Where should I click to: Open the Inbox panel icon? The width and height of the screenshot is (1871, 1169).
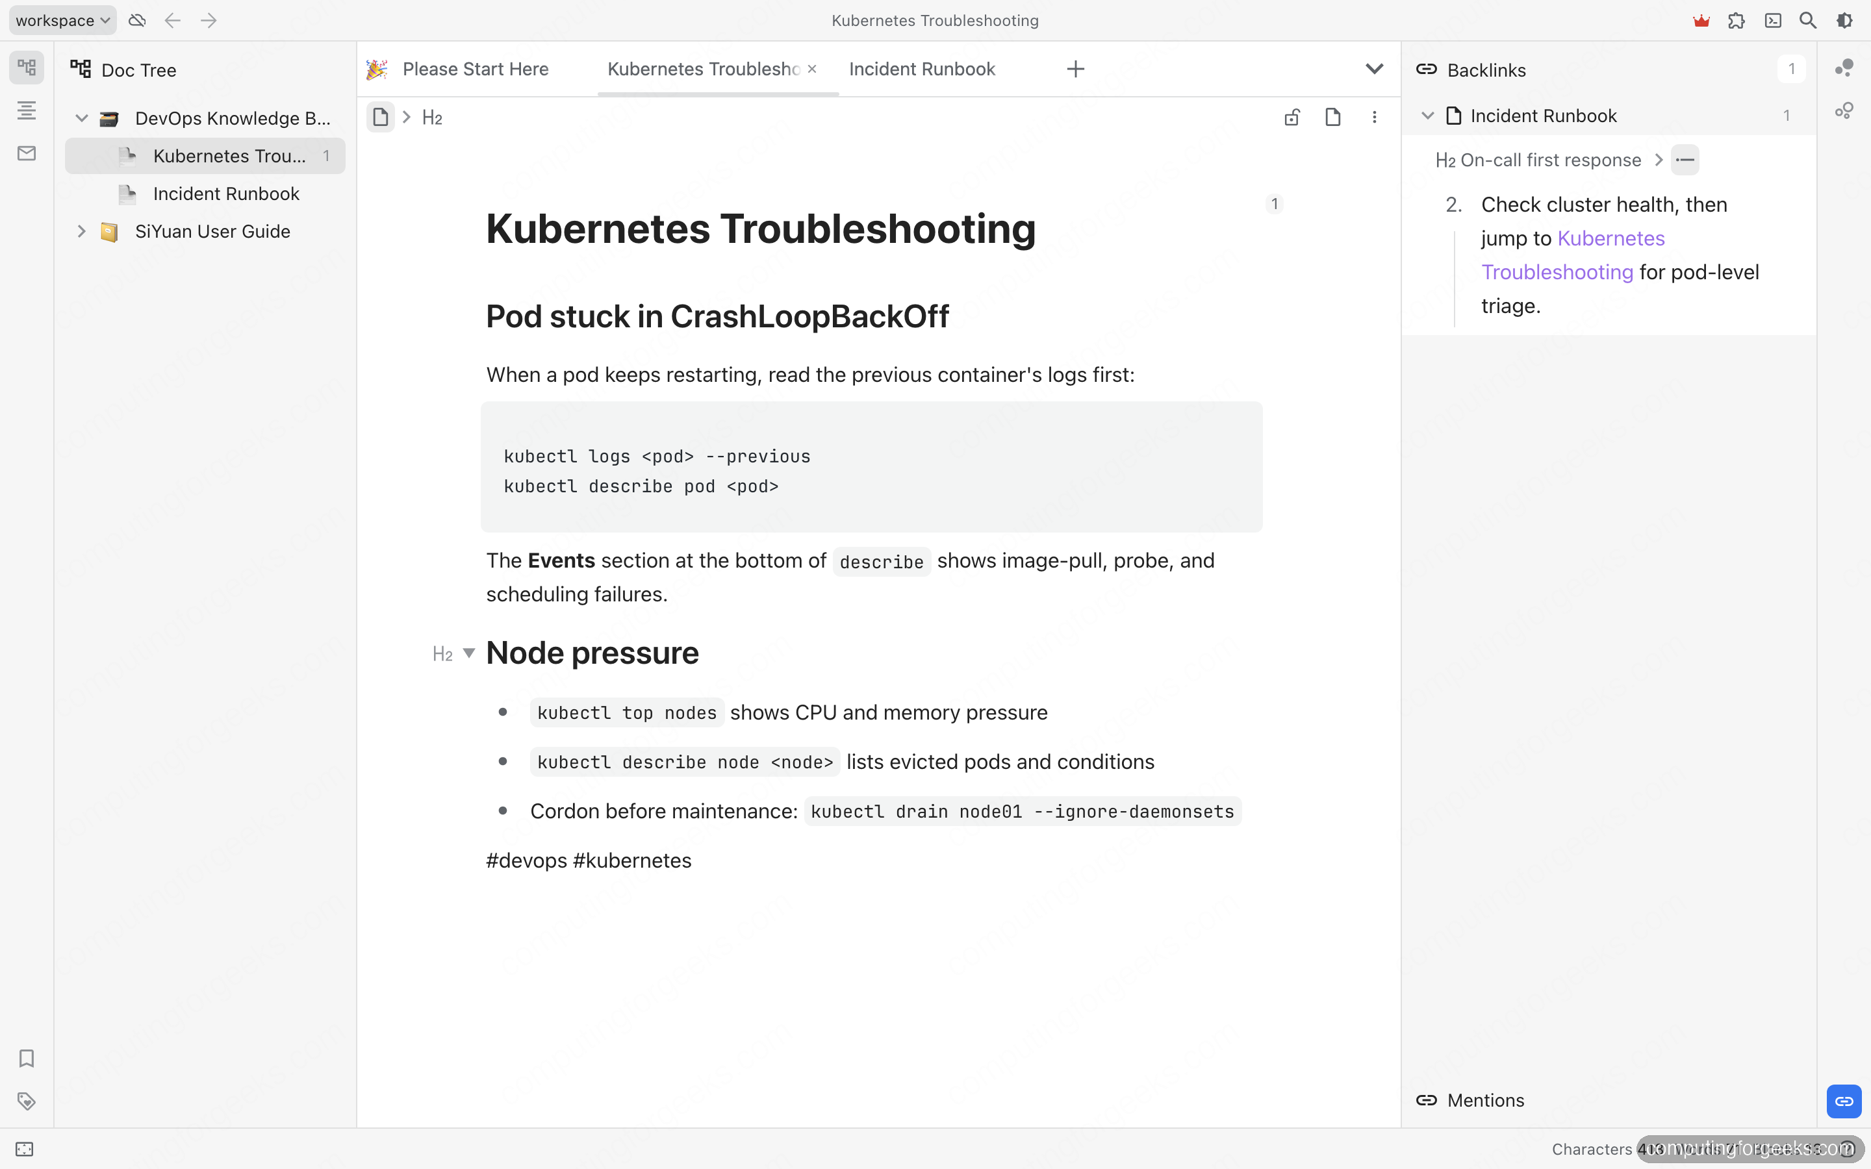coord(26,153)
